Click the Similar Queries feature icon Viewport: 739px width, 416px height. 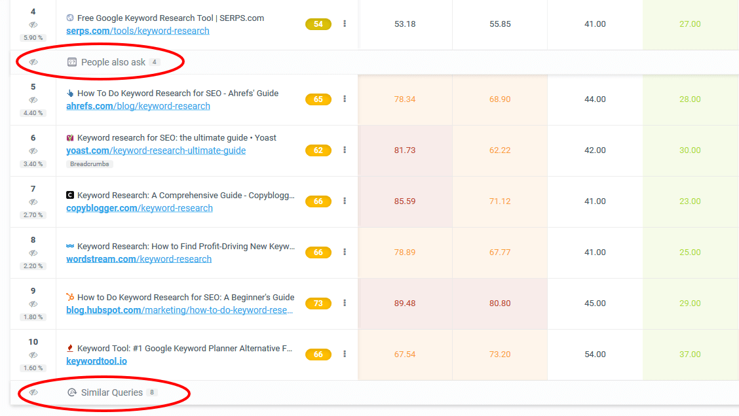[71, 392]
